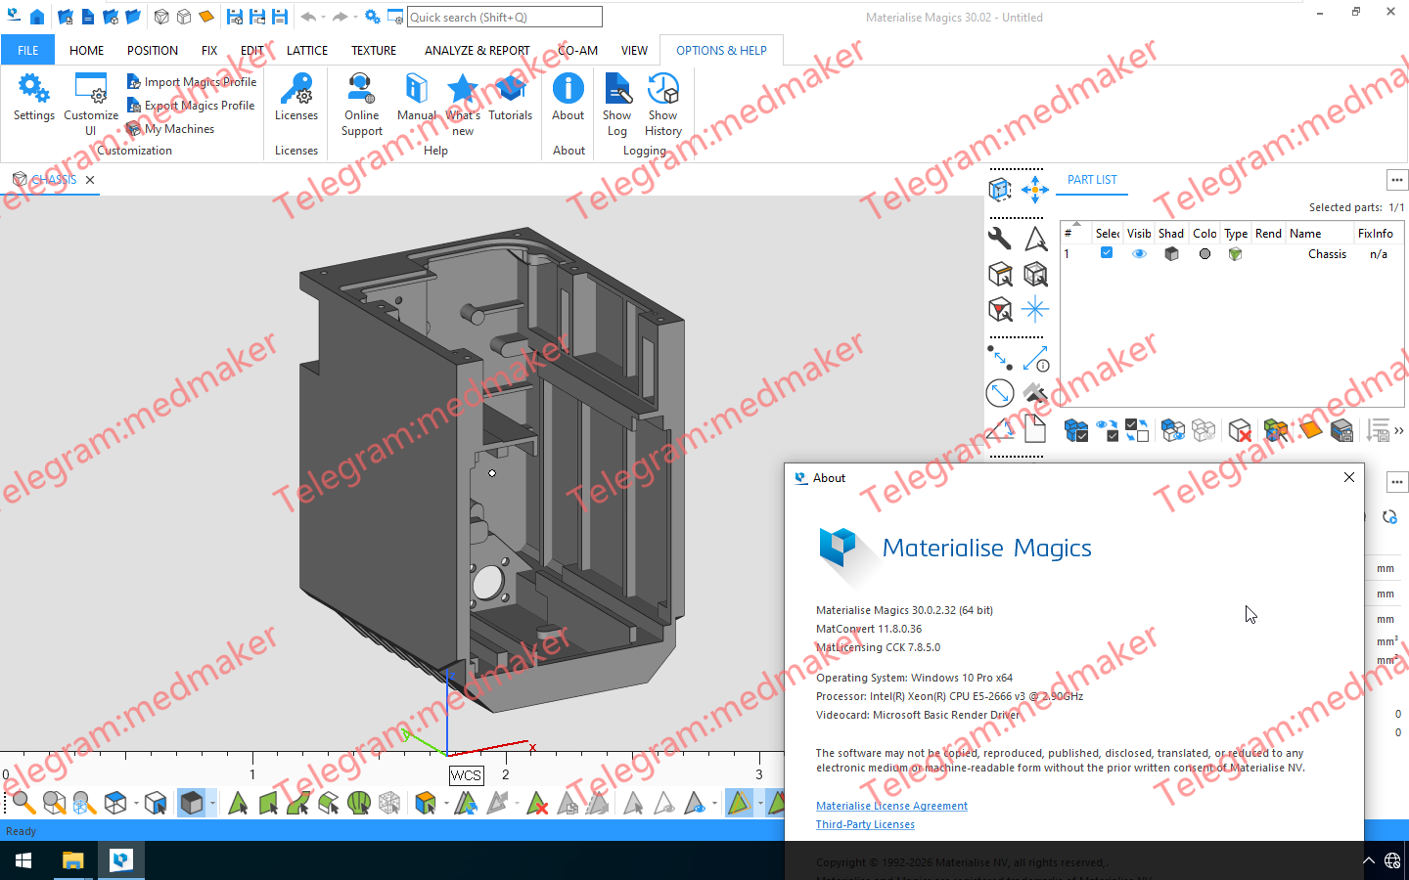Image resolution: width=1409 pixels, height=880 pixels.
Task: Click the Quick search field
Action: [504, 17]
